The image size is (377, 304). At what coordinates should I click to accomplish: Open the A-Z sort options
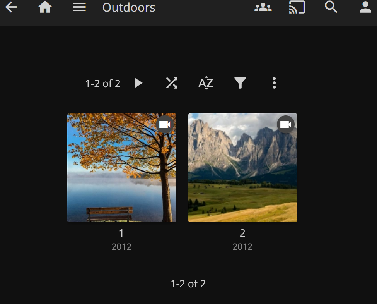206,83
